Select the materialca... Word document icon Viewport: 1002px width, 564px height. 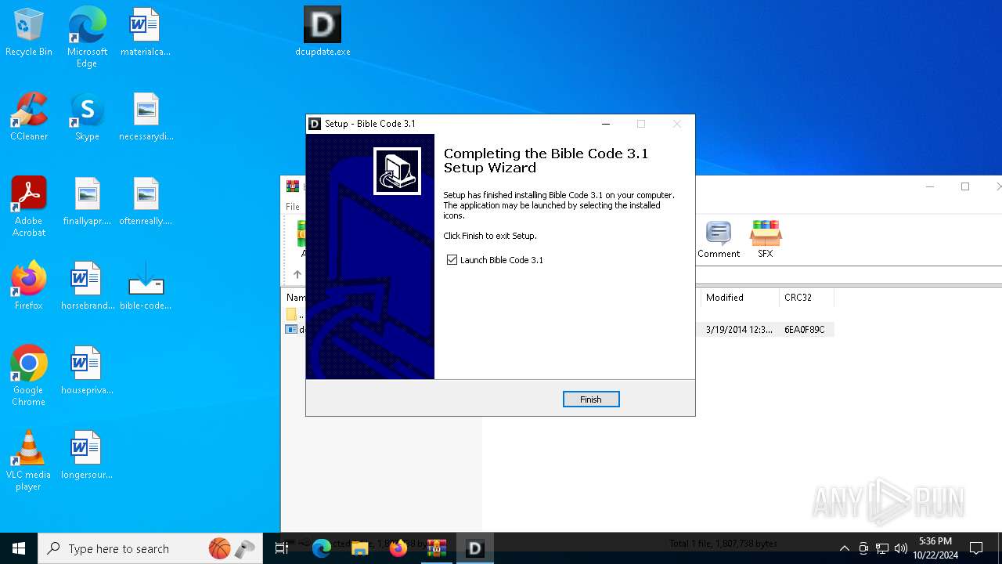click(146, 32)
